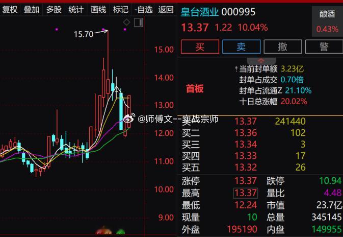The image size is (343, 237).
Task: Select the 画线 drawing tool
Action: point(98,10)
